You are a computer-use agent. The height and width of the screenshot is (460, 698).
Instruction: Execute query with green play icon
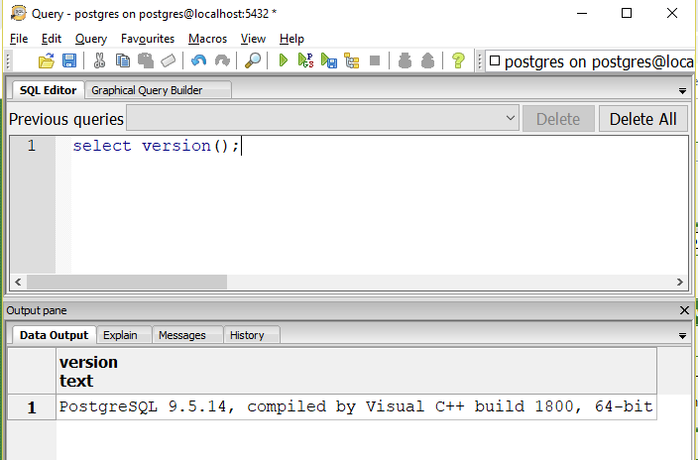pyautogui.click(x=284, y=60)
